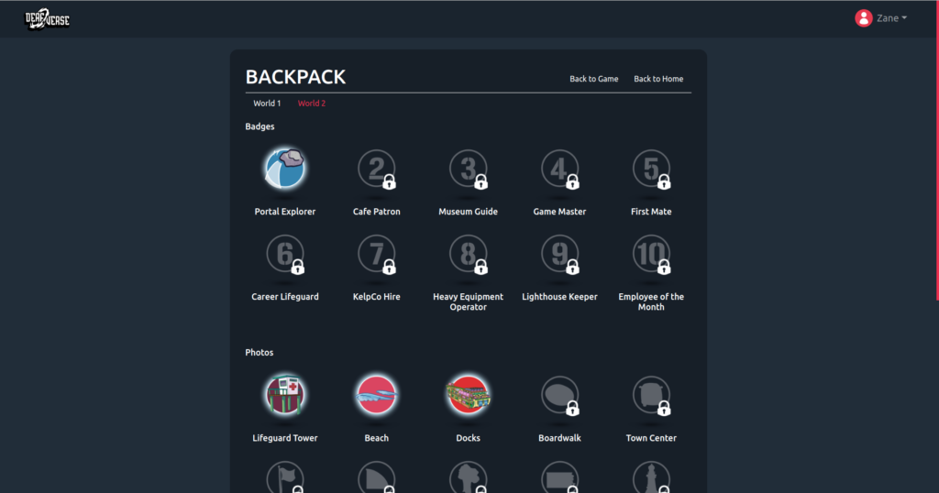Click the red page scrollbar

(x=937, y=149)
